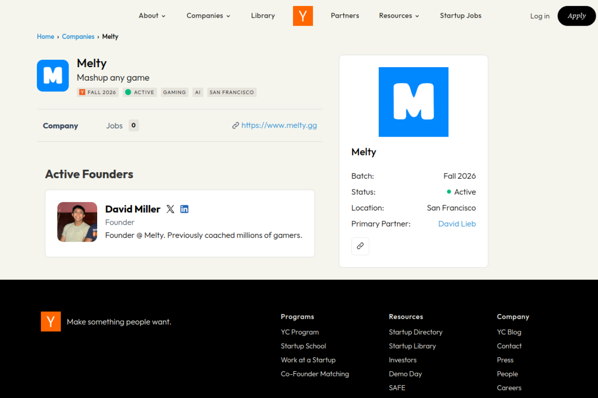Click the David Miller founder name
Viewport: 598px width, 398px height.
(x=133, y=209)
